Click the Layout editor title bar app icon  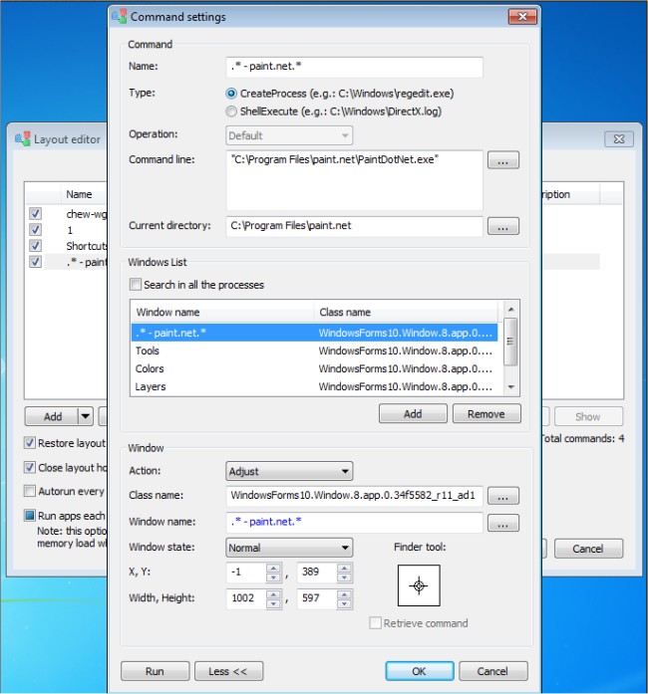(22, 138)
